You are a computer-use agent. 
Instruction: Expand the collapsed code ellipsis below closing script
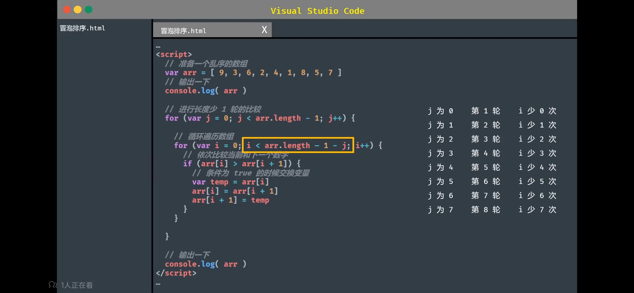point(158,284)
